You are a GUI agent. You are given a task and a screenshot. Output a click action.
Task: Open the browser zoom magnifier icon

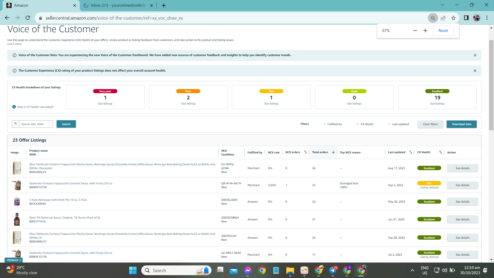(x=433, y=18)
